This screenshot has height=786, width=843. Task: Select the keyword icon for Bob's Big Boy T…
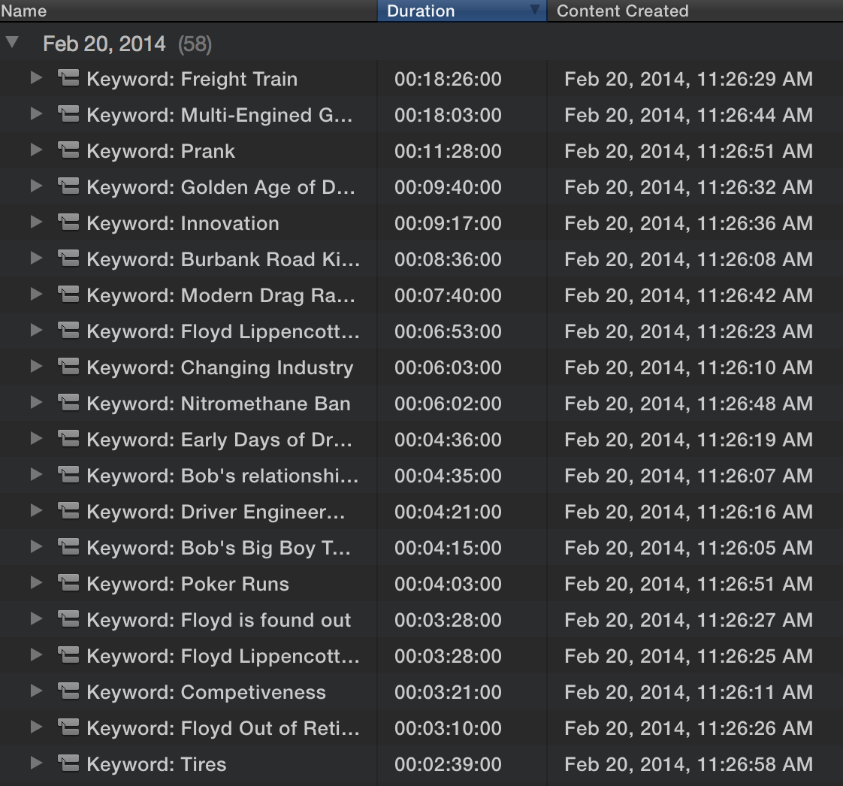pyautogui.click(x=68, y=547)
